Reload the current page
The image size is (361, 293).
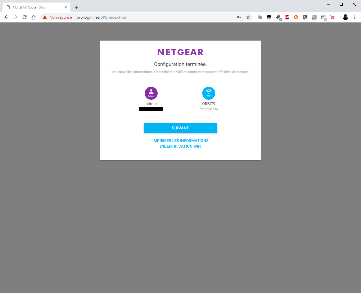(25, 17)
